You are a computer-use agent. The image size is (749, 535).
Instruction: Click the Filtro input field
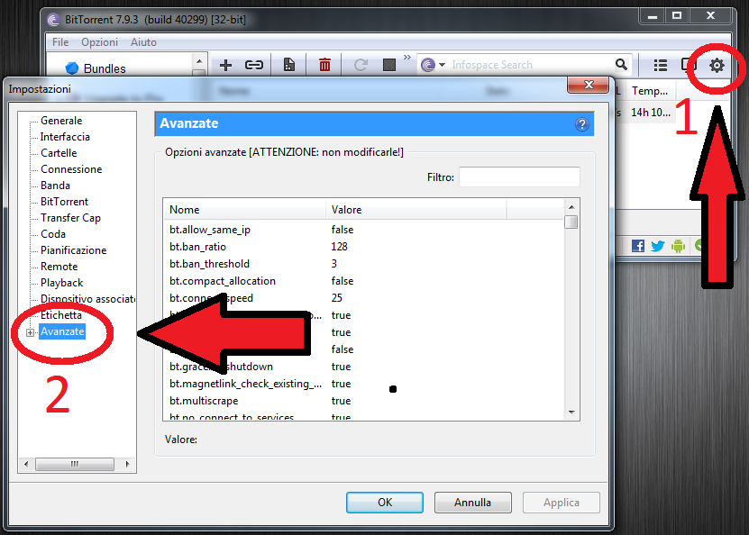click(519, 177)
